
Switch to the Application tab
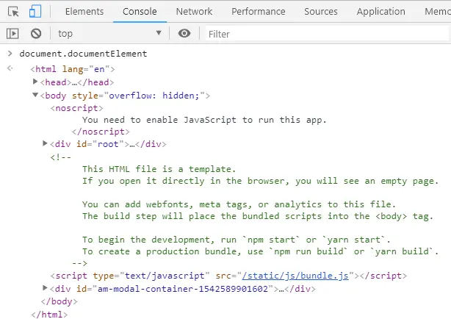pyautogui.click(x=380, y=12)
